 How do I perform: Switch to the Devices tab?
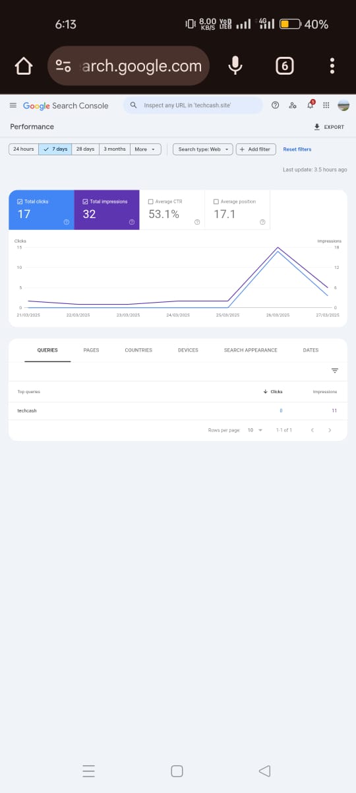coord(188,350)
